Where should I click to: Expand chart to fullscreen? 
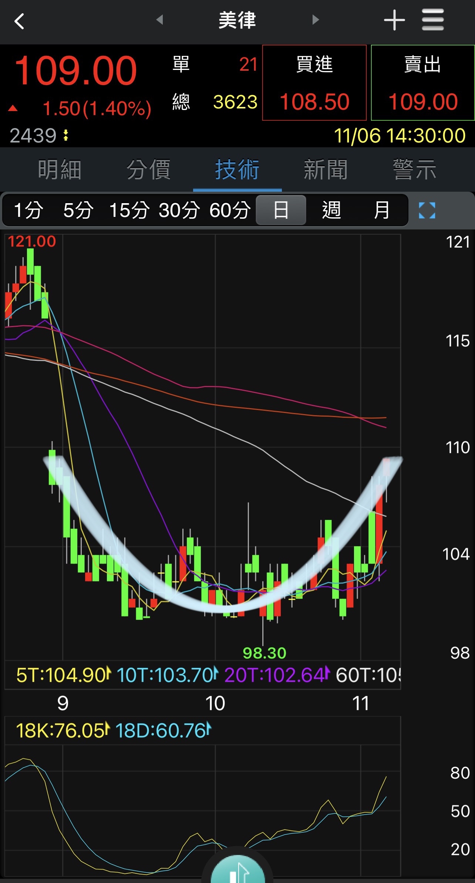click(427, 210)
